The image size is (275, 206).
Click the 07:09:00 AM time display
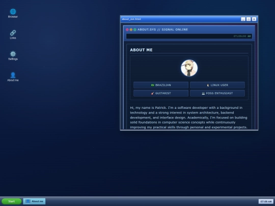[242, 36]
